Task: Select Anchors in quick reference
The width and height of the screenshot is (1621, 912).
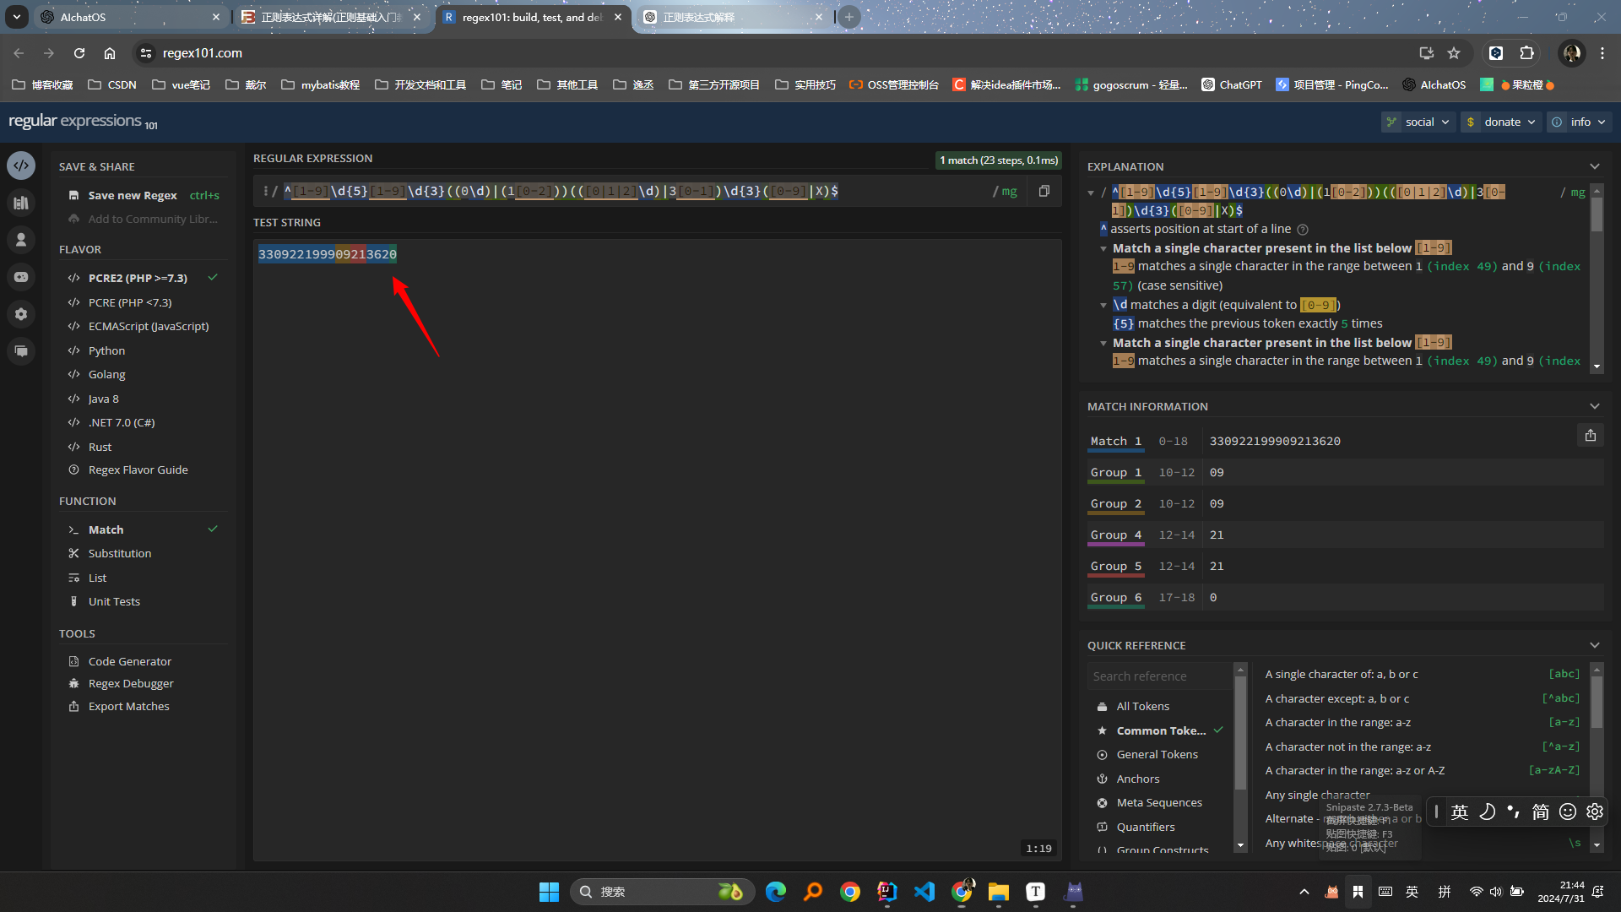Action: coord(1137,779)
